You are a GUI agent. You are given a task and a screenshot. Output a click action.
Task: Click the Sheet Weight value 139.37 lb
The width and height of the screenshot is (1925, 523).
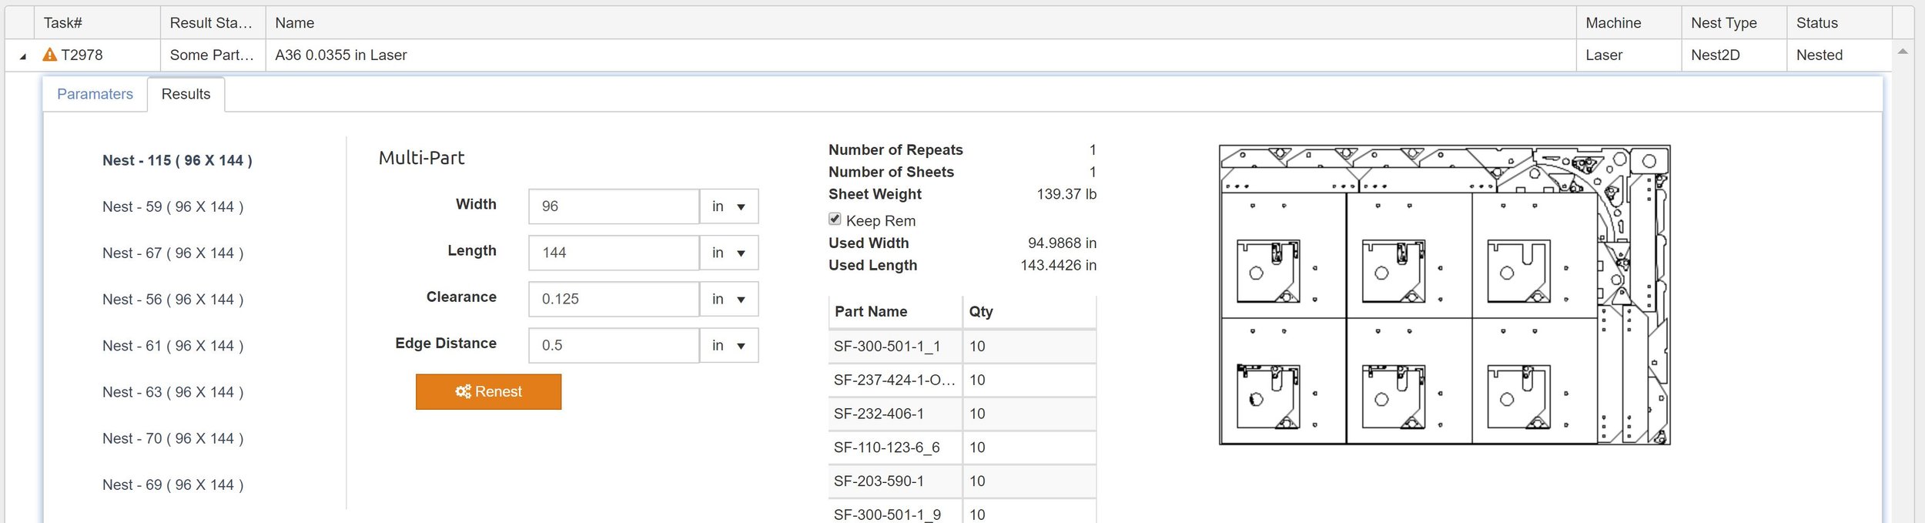click(1066, 194)
